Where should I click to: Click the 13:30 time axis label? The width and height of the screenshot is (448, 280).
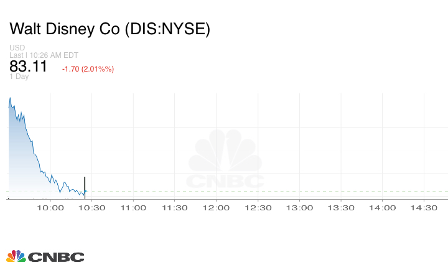(341, 208)
